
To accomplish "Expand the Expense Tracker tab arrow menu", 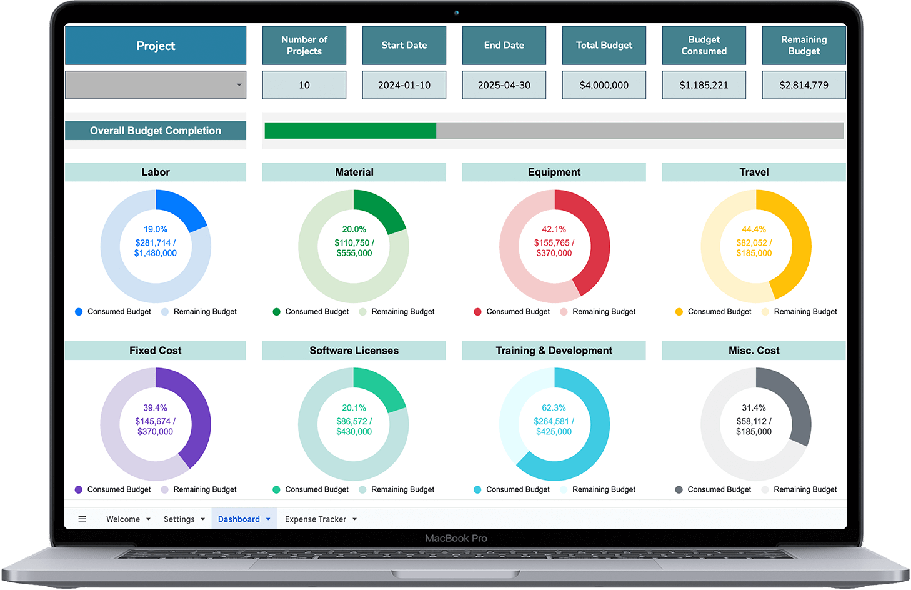I will coord(354,519).
